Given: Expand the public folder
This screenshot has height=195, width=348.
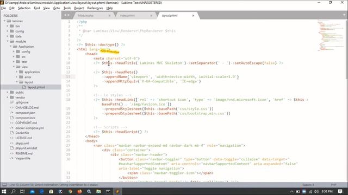Looking at the screenshot, I should click(x=8, y=92).
